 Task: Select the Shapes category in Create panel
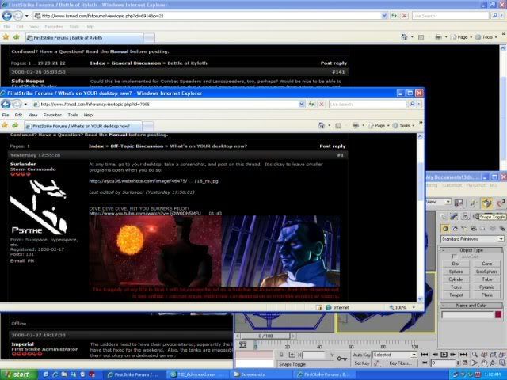tap(455, 229)
